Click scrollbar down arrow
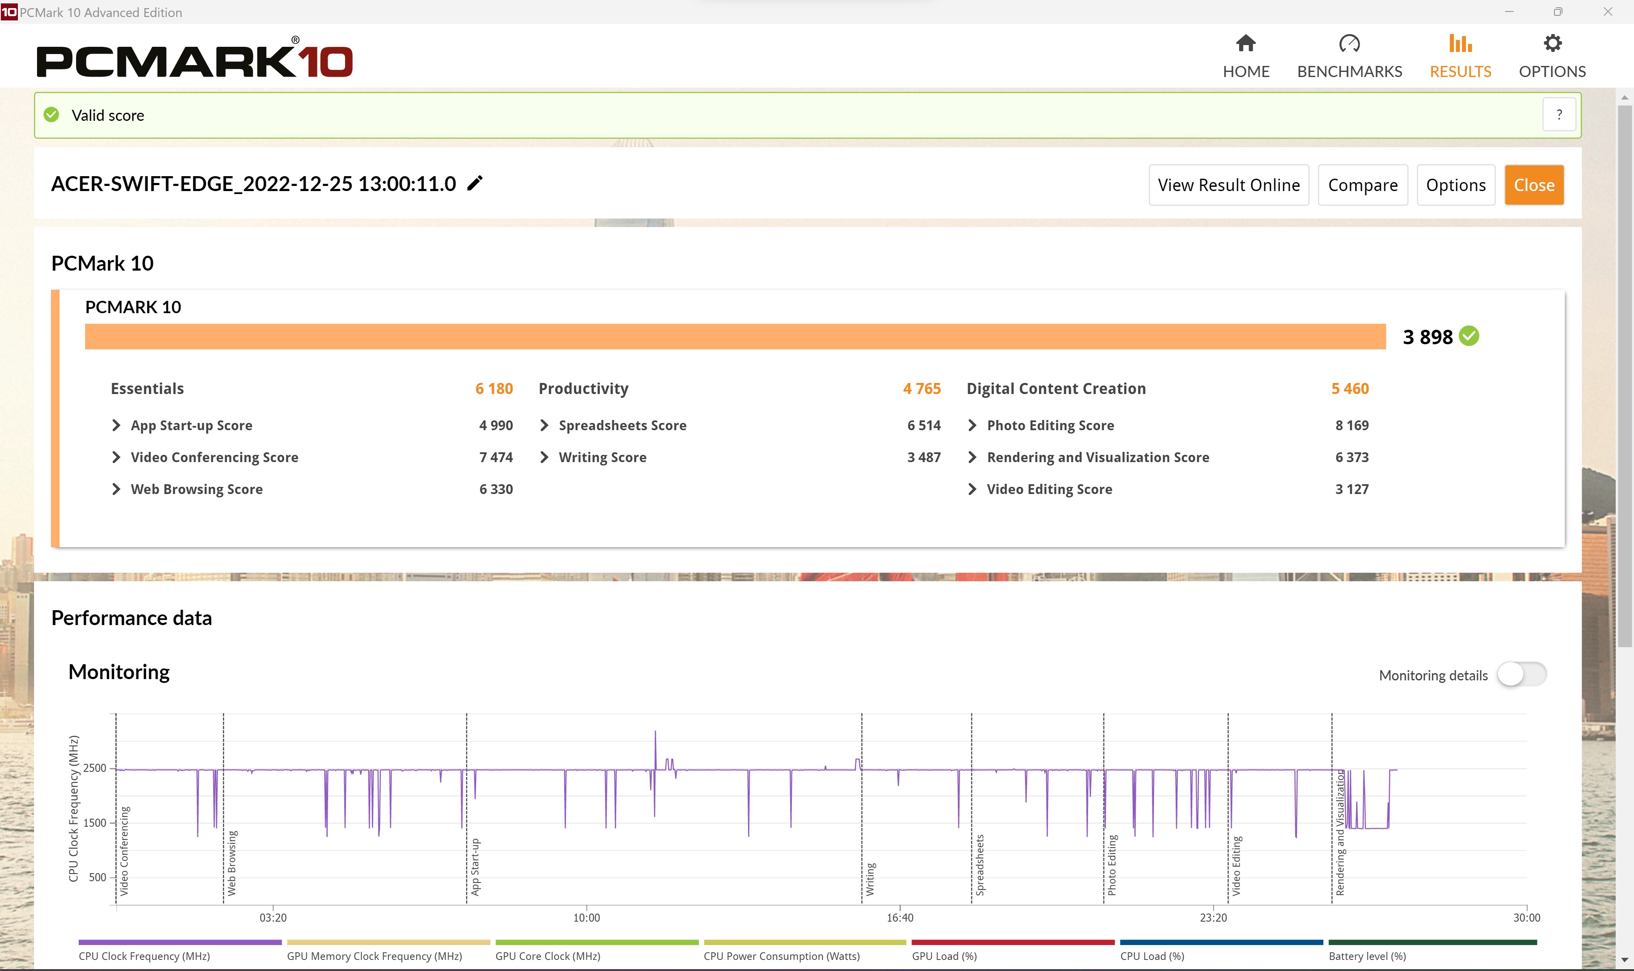The image size is (1634, 971). coord(1625,960)
